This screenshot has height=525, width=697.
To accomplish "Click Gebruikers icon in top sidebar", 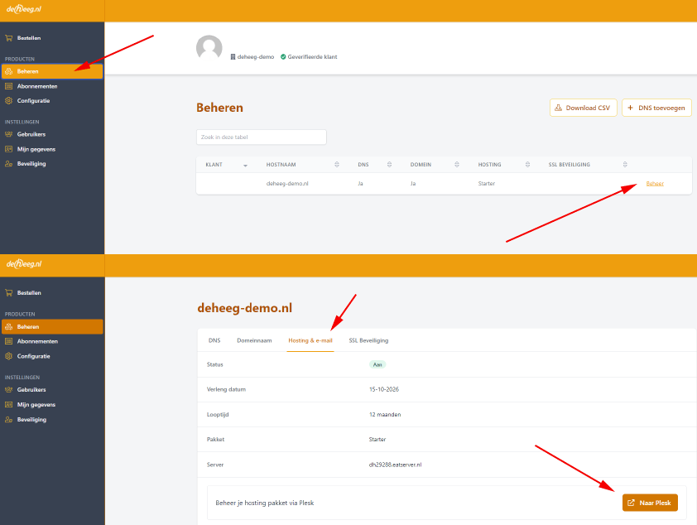I will click(8, 134).
